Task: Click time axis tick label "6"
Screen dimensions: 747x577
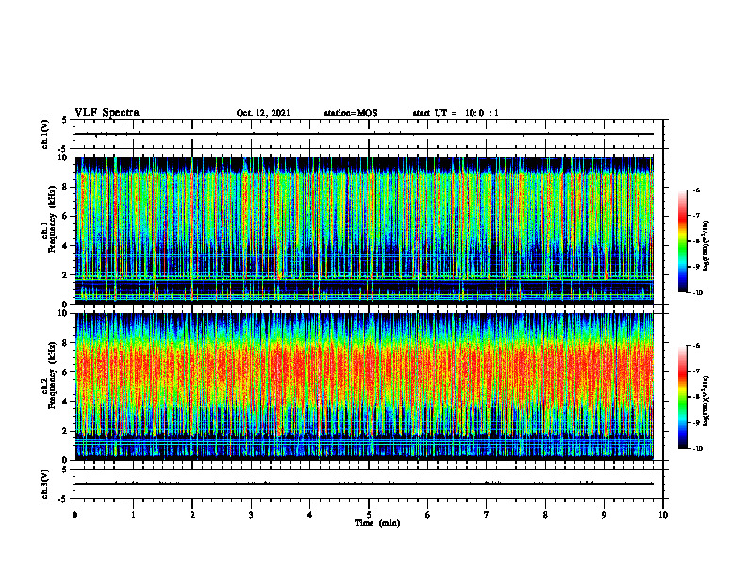Action: tap(428, 515)
